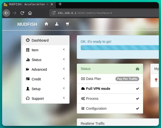Close the MUDFISH browser tab
This screenshot has height=128, width=161.
pos(52,4)
